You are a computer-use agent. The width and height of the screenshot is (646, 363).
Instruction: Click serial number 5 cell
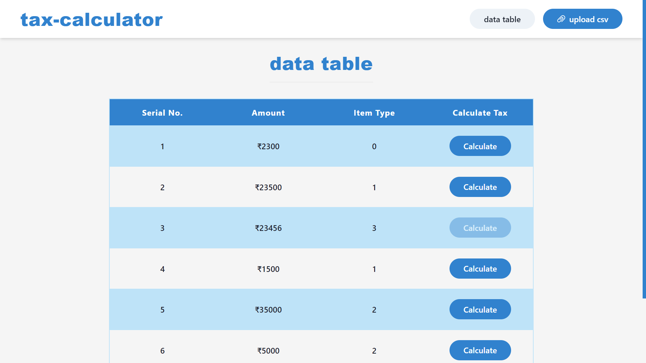(x=162, y=310)
